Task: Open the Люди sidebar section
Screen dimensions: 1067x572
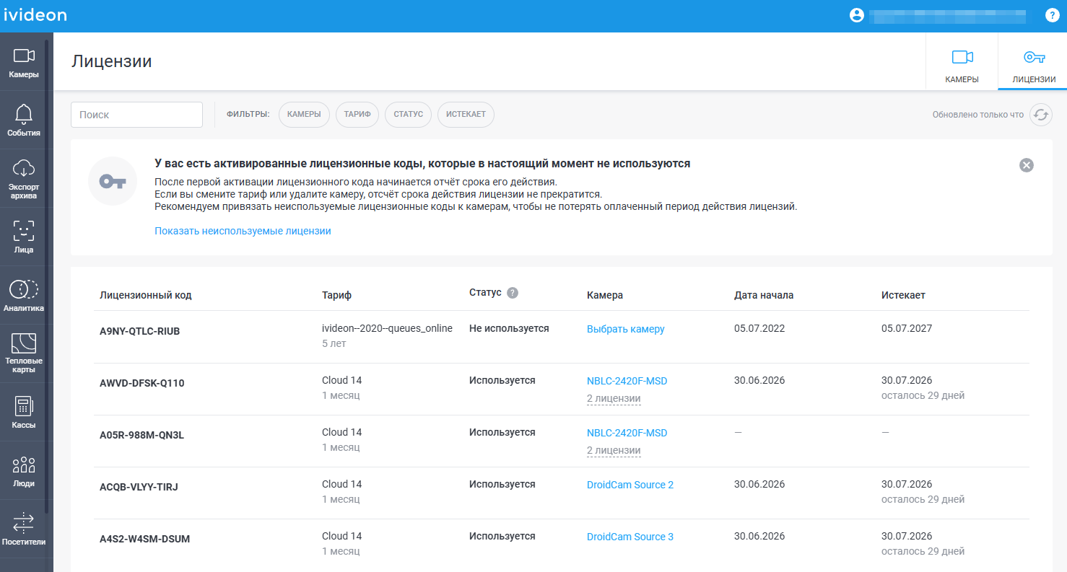Action: (x=24, y=471)
